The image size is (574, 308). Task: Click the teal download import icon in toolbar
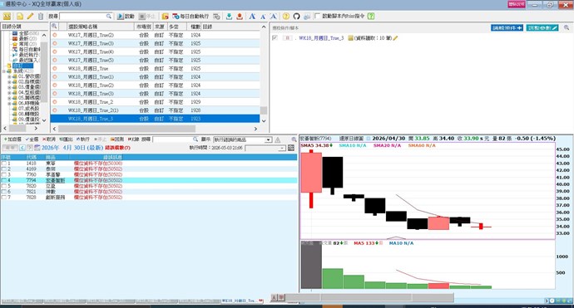click(229, 17)
